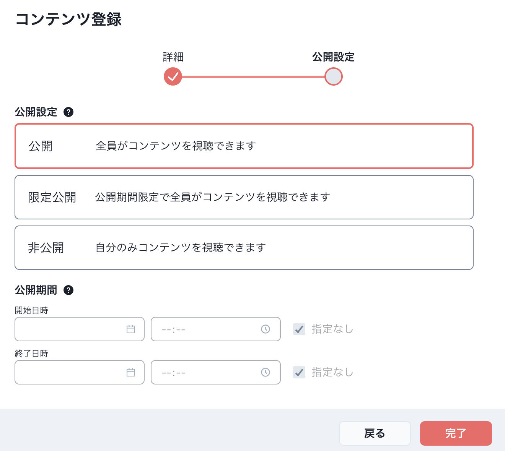
Task: Click the completed 詳細 step checkmark circle
Action: (173, 76)
